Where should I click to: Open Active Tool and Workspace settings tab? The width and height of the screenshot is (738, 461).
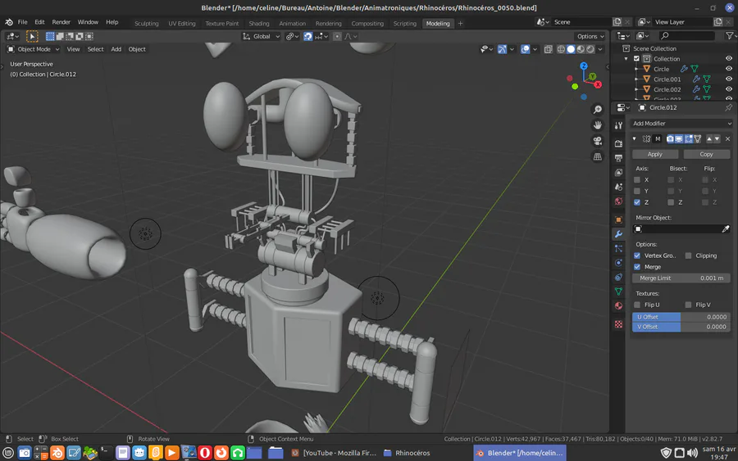[x=618, y=125]
